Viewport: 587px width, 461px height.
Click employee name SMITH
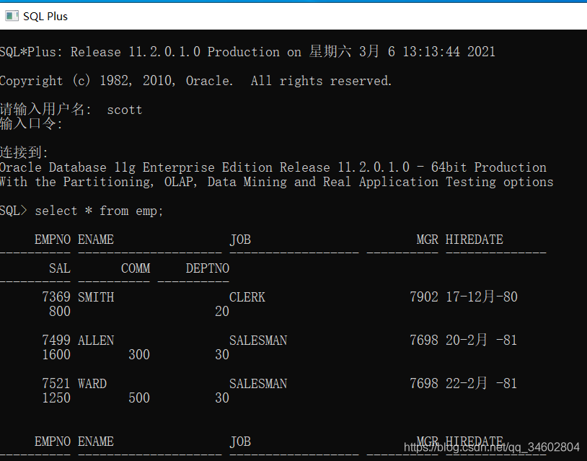coord(96,297)
